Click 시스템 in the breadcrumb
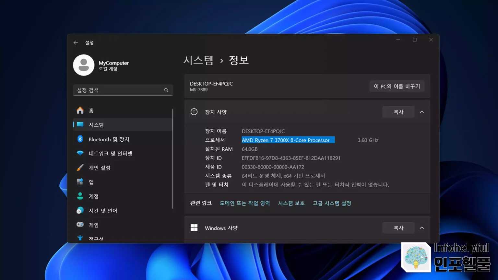The image size is (498, 280). 198,60
